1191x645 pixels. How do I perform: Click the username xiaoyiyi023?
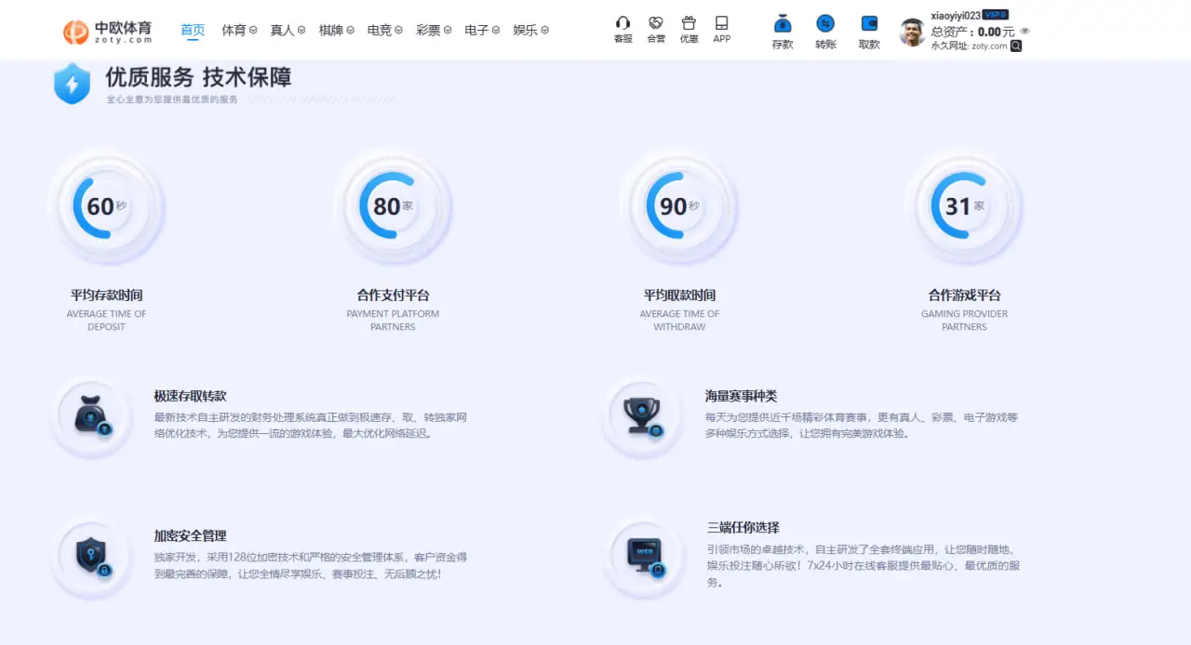(956, 14)
